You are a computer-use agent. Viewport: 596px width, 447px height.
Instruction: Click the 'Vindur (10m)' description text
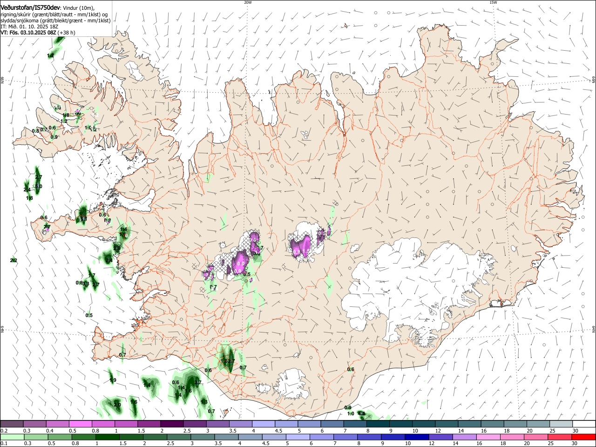pos(79,8)
